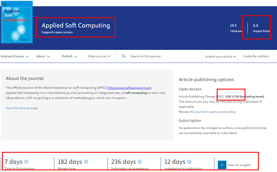Click the blue arrow View all insights button
277x172 pixels.
(222, 165)
